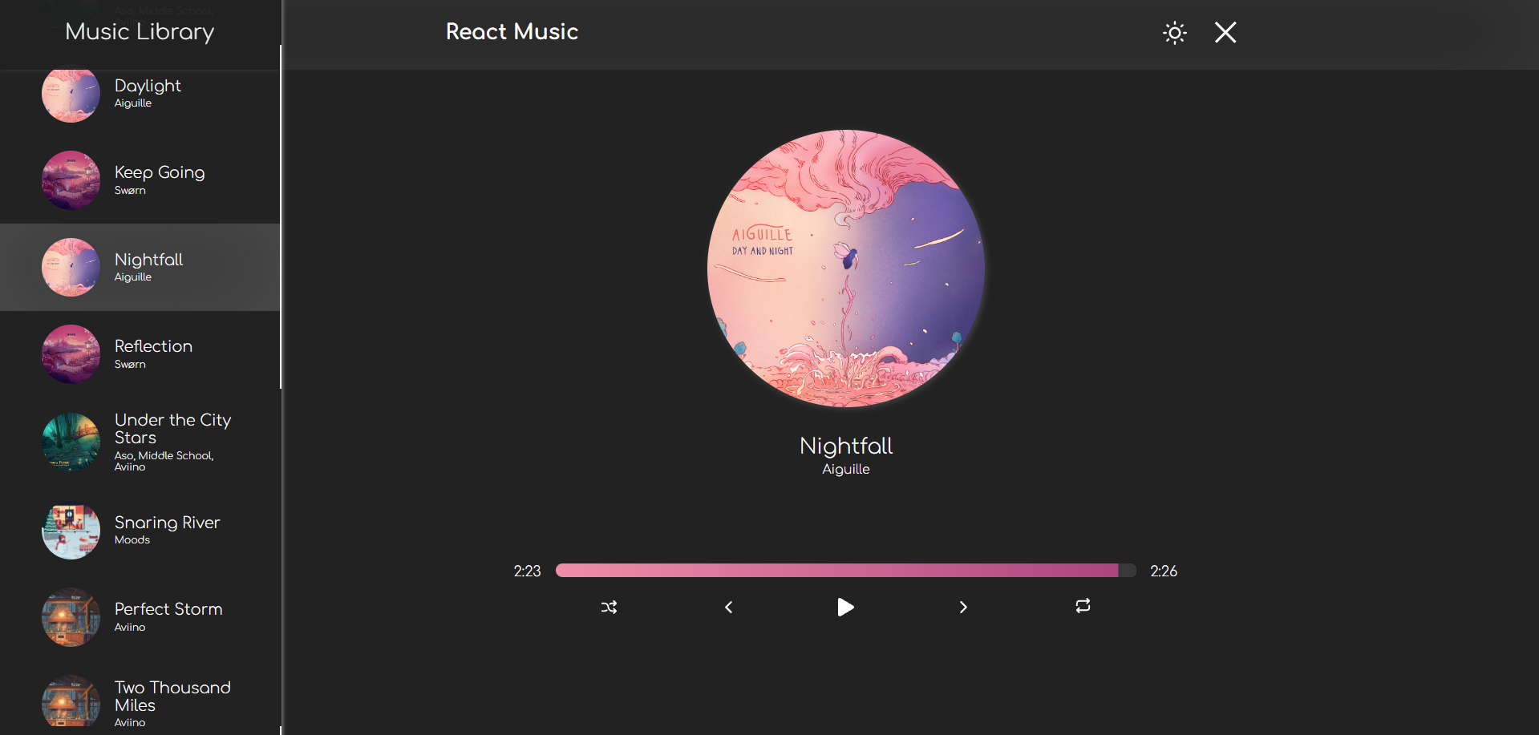Close the music library with X icon
The width and height of the screenshot is (1539, 735).
1225,32
